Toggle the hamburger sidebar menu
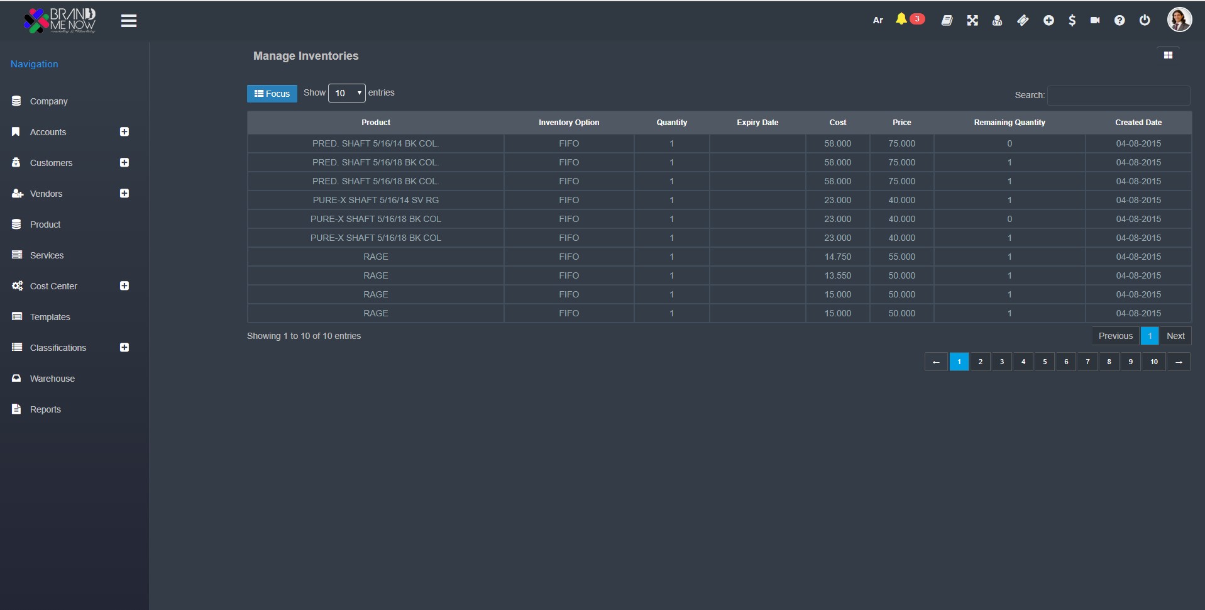Viewport: 1205px width, 610px height. 129,21
